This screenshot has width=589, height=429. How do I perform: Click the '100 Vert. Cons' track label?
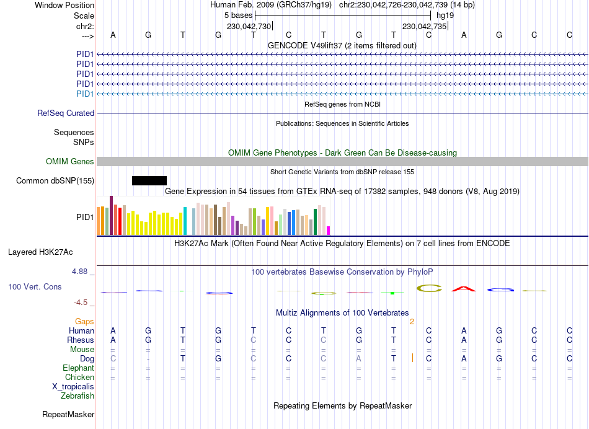35,286
